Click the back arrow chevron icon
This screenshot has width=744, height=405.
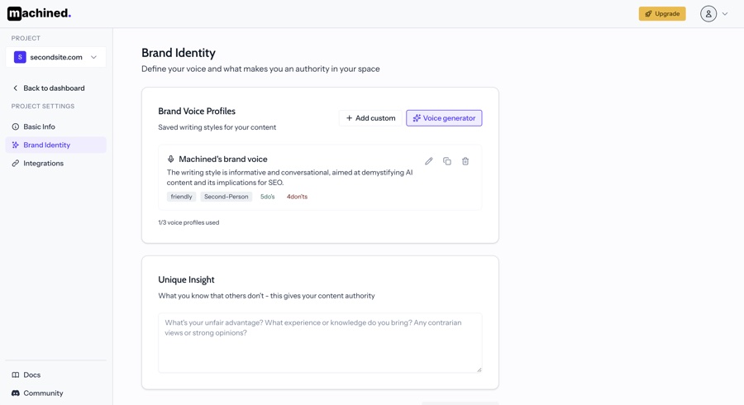pyautogui.click(x=15, y=88)
